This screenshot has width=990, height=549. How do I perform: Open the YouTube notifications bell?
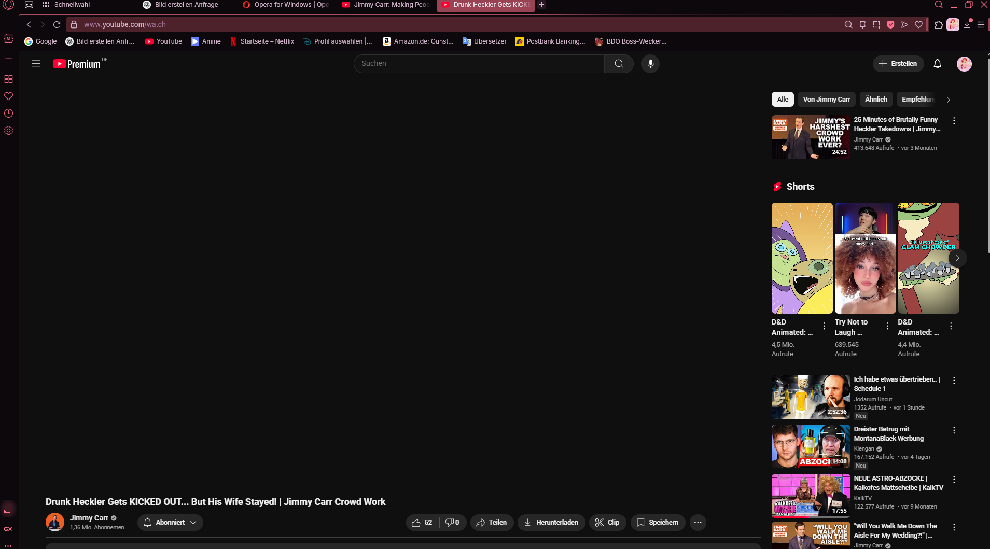pyautogui.click(x=937, y=64)
